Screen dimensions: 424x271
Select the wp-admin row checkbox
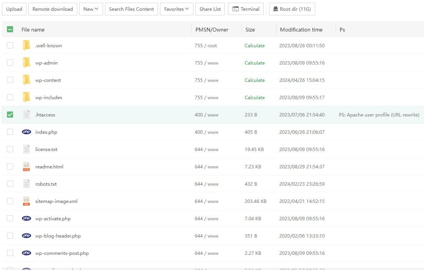click(x=10, y=63)
